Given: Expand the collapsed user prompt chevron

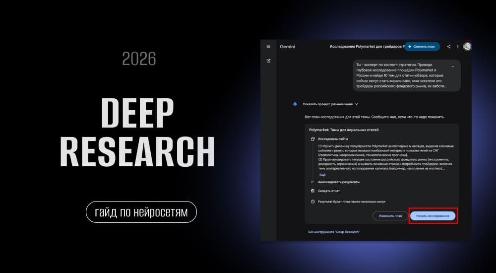Looking at the screenshot, I should pyautogui.click(x=452, y=66).
